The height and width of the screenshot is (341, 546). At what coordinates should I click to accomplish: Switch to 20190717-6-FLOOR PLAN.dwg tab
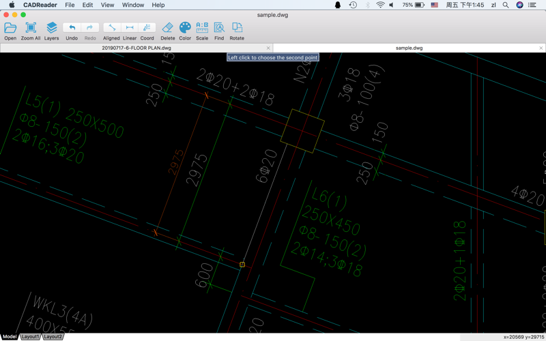136,48
